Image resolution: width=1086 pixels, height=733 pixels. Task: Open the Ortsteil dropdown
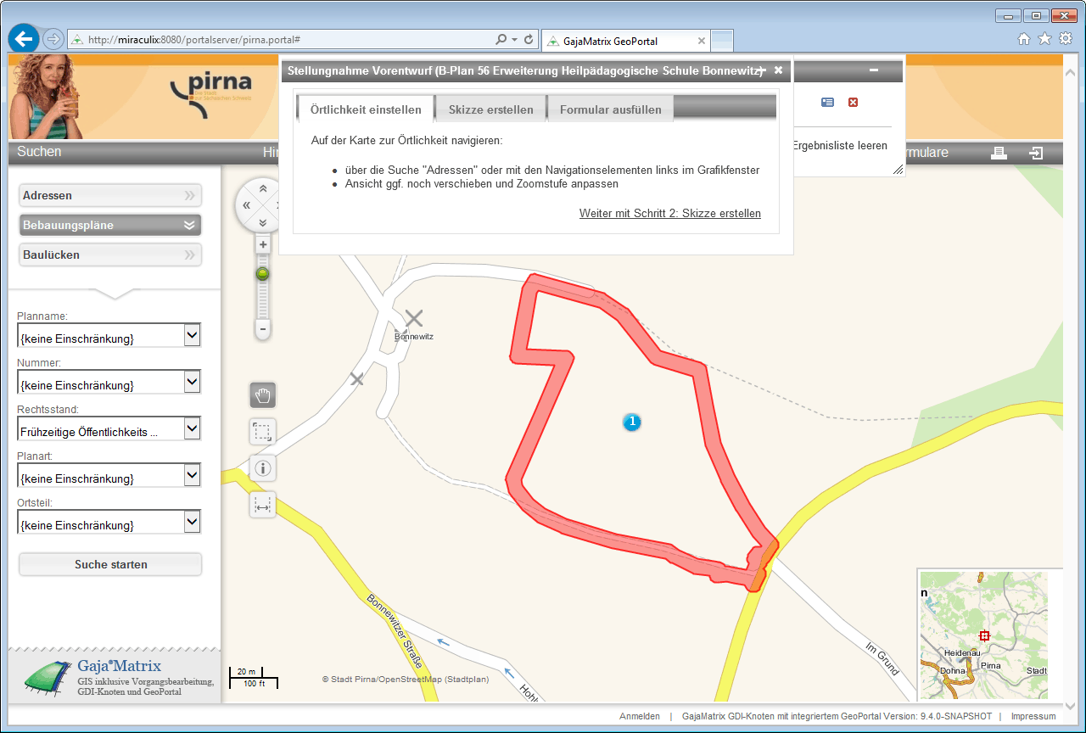point(193,522)
